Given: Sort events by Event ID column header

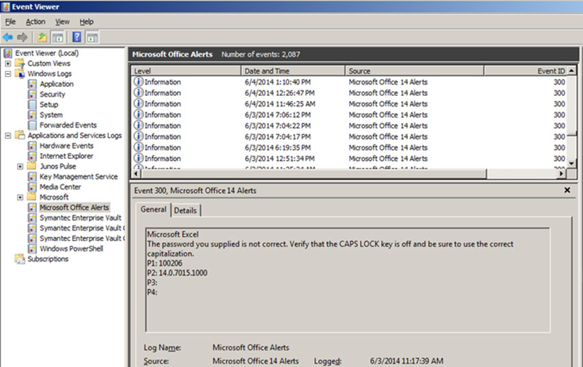Looking at the screenshot, I should [526, 71].
